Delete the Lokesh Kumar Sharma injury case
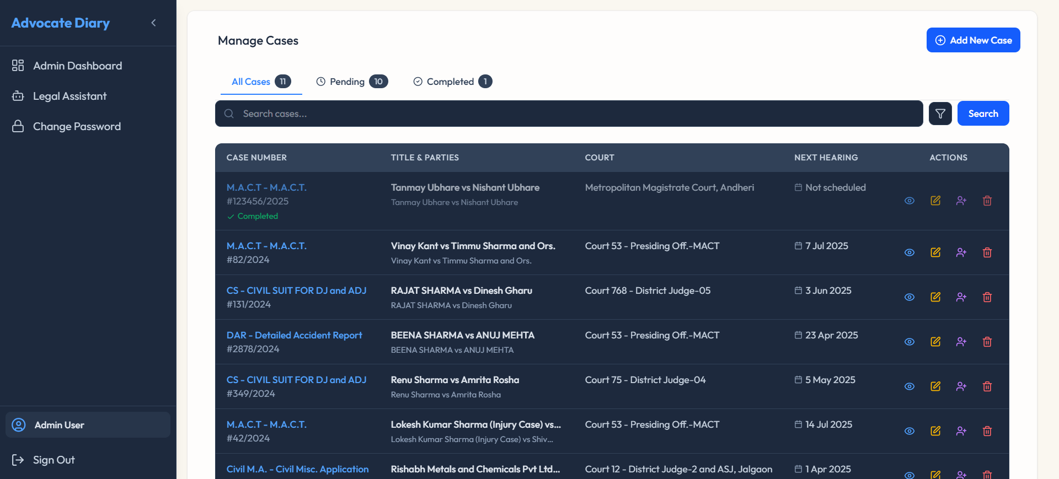Screen dimensions: 1059x479 pos(987,431)
